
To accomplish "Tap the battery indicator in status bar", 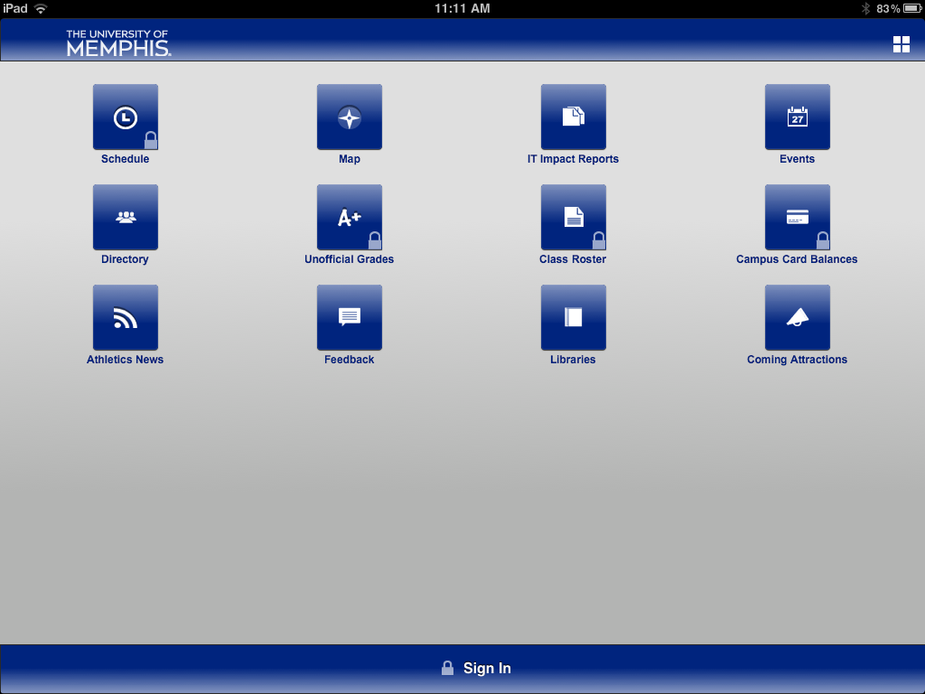I will pos(911,8).
